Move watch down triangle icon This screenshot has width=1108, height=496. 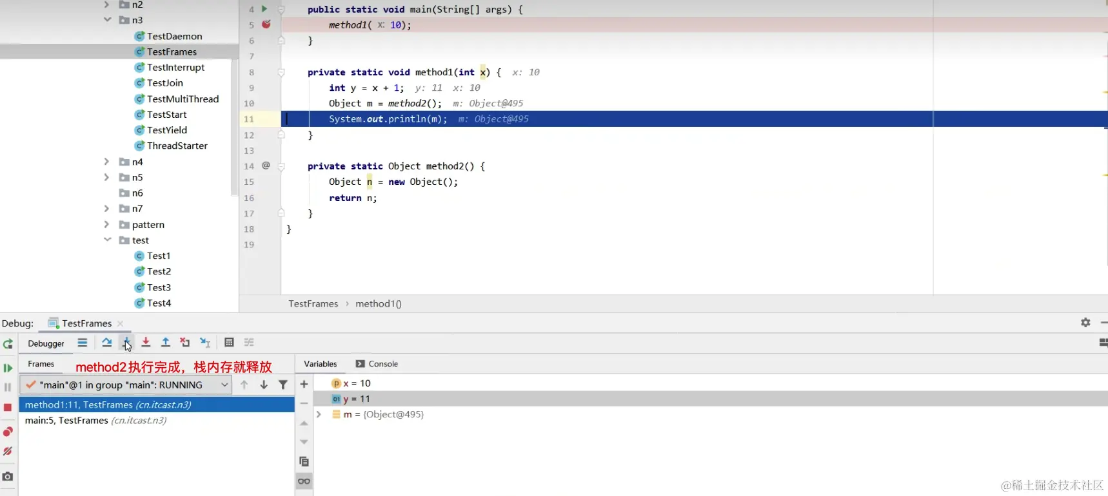click(304, 442)
